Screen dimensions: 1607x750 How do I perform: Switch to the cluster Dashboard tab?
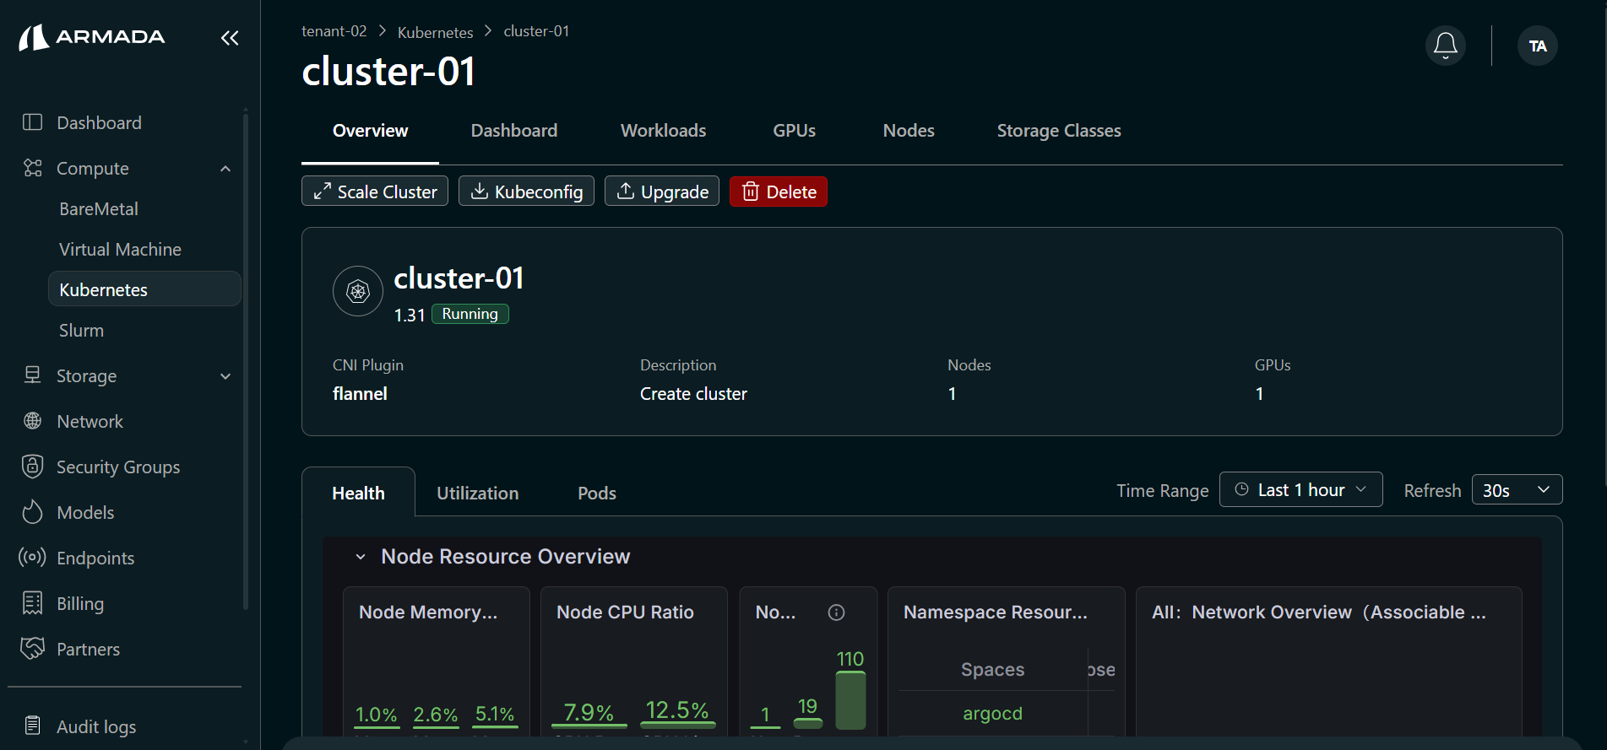513,131
